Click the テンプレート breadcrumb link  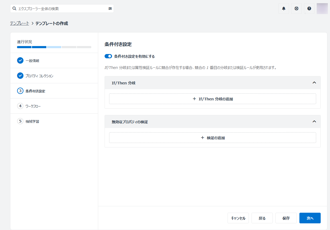click(x=20, y=23)
